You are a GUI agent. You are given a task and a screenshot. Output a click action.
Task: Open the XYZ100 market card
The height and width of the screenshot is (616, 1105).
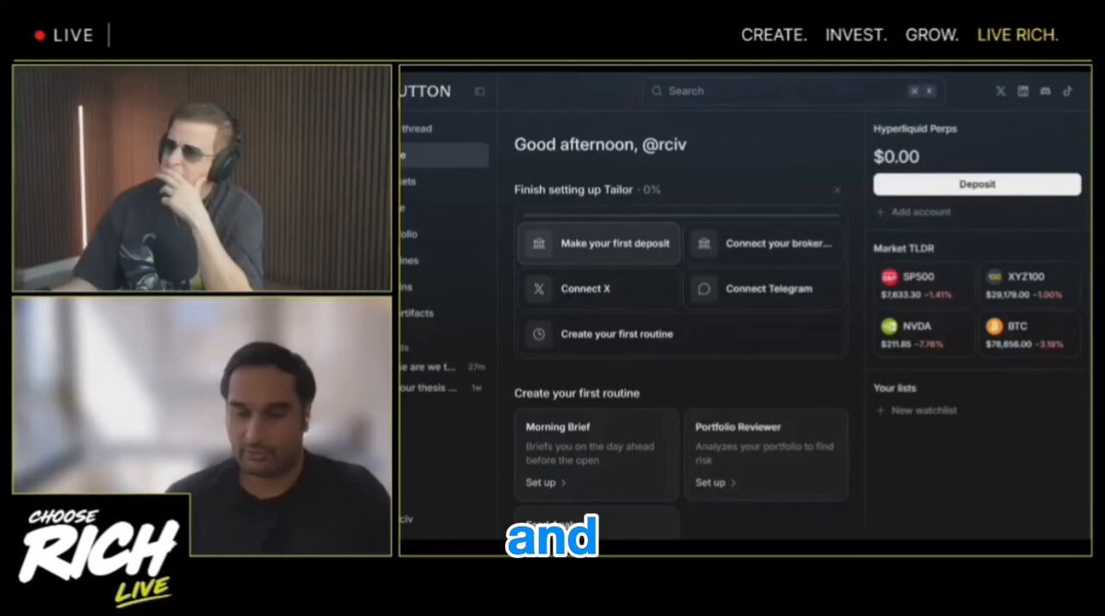click(1029, 285)
